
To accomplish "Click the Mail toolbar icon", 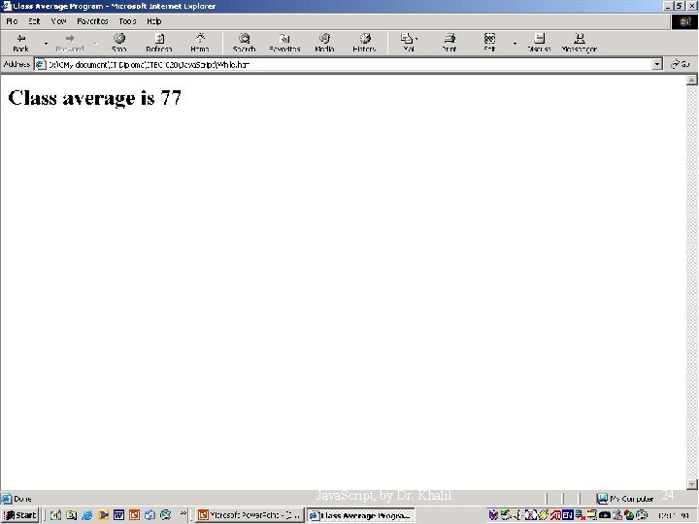I will click(x=409, y=44).
